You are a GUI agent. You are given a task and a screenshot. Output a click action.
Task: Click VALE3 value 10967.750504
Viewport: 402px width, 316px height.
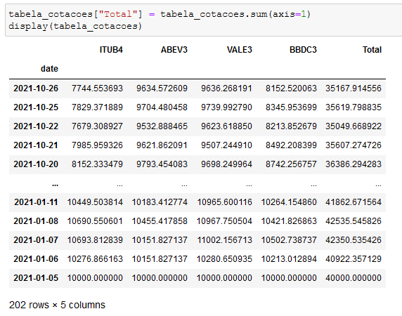[224, 221]
